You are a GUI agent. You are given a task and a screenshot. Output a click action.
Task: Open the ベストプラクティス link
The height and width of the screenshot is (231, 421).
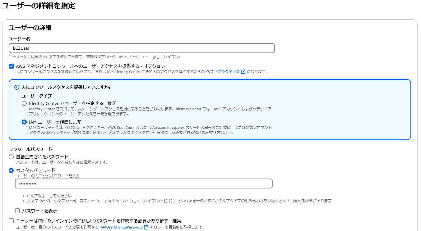pos(223,72)
